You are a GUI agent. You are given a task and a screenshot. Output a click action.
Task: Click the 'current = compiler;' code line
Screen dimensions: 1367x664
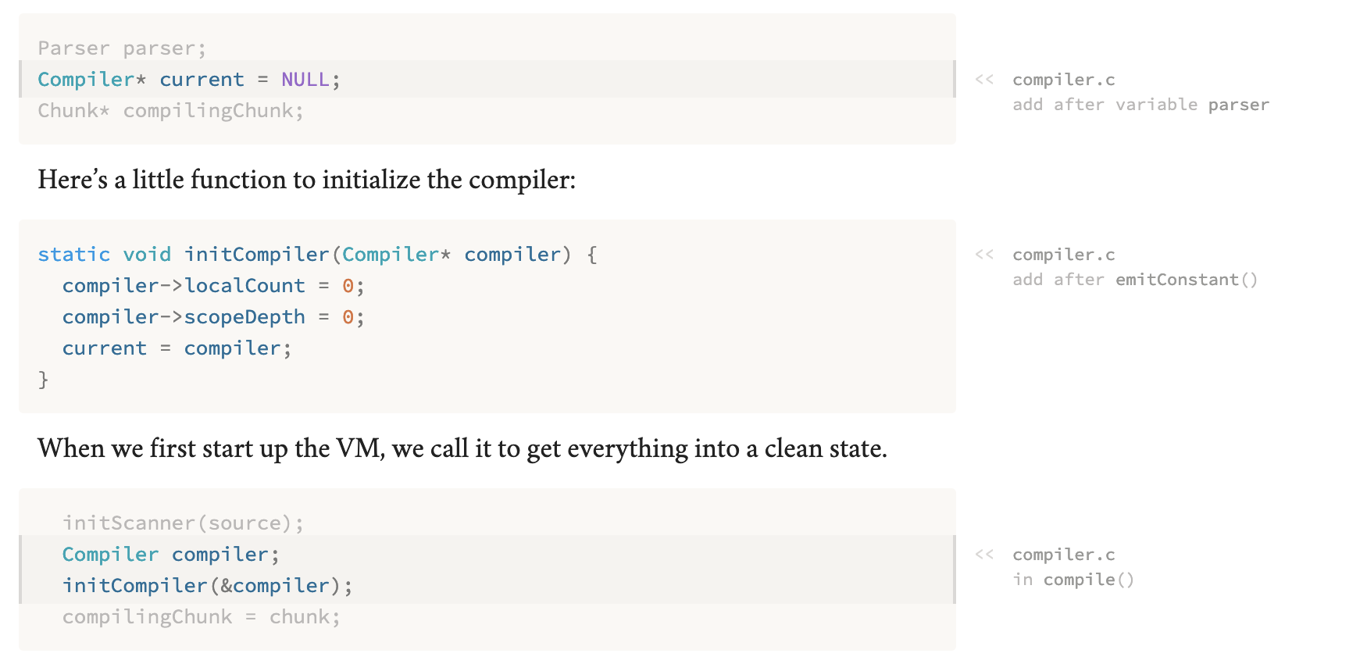177,348
